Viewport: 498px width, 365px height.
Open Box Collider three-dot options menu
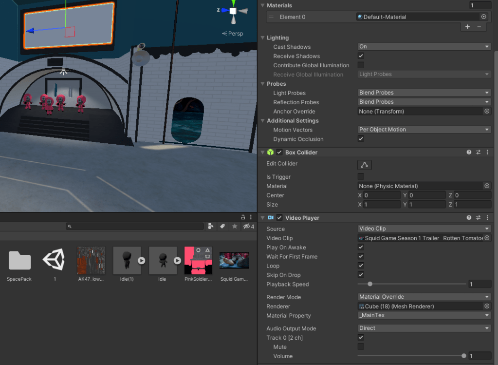click(x=487, y=153)
